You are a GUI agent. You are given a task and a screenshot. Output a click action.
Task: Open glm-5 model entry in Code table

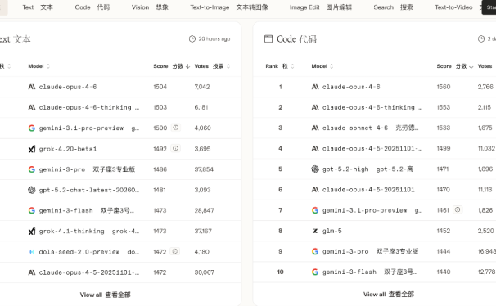point(331,231)
